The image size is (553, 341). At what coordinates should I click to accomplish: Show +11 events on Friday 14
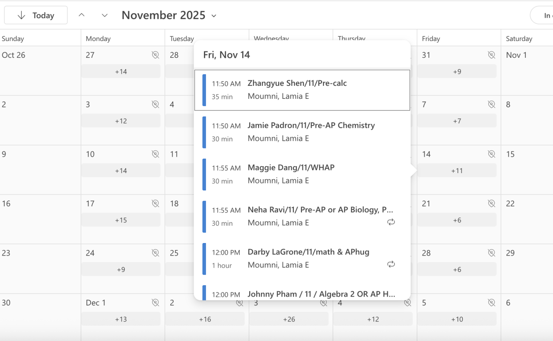coord(457,170)
